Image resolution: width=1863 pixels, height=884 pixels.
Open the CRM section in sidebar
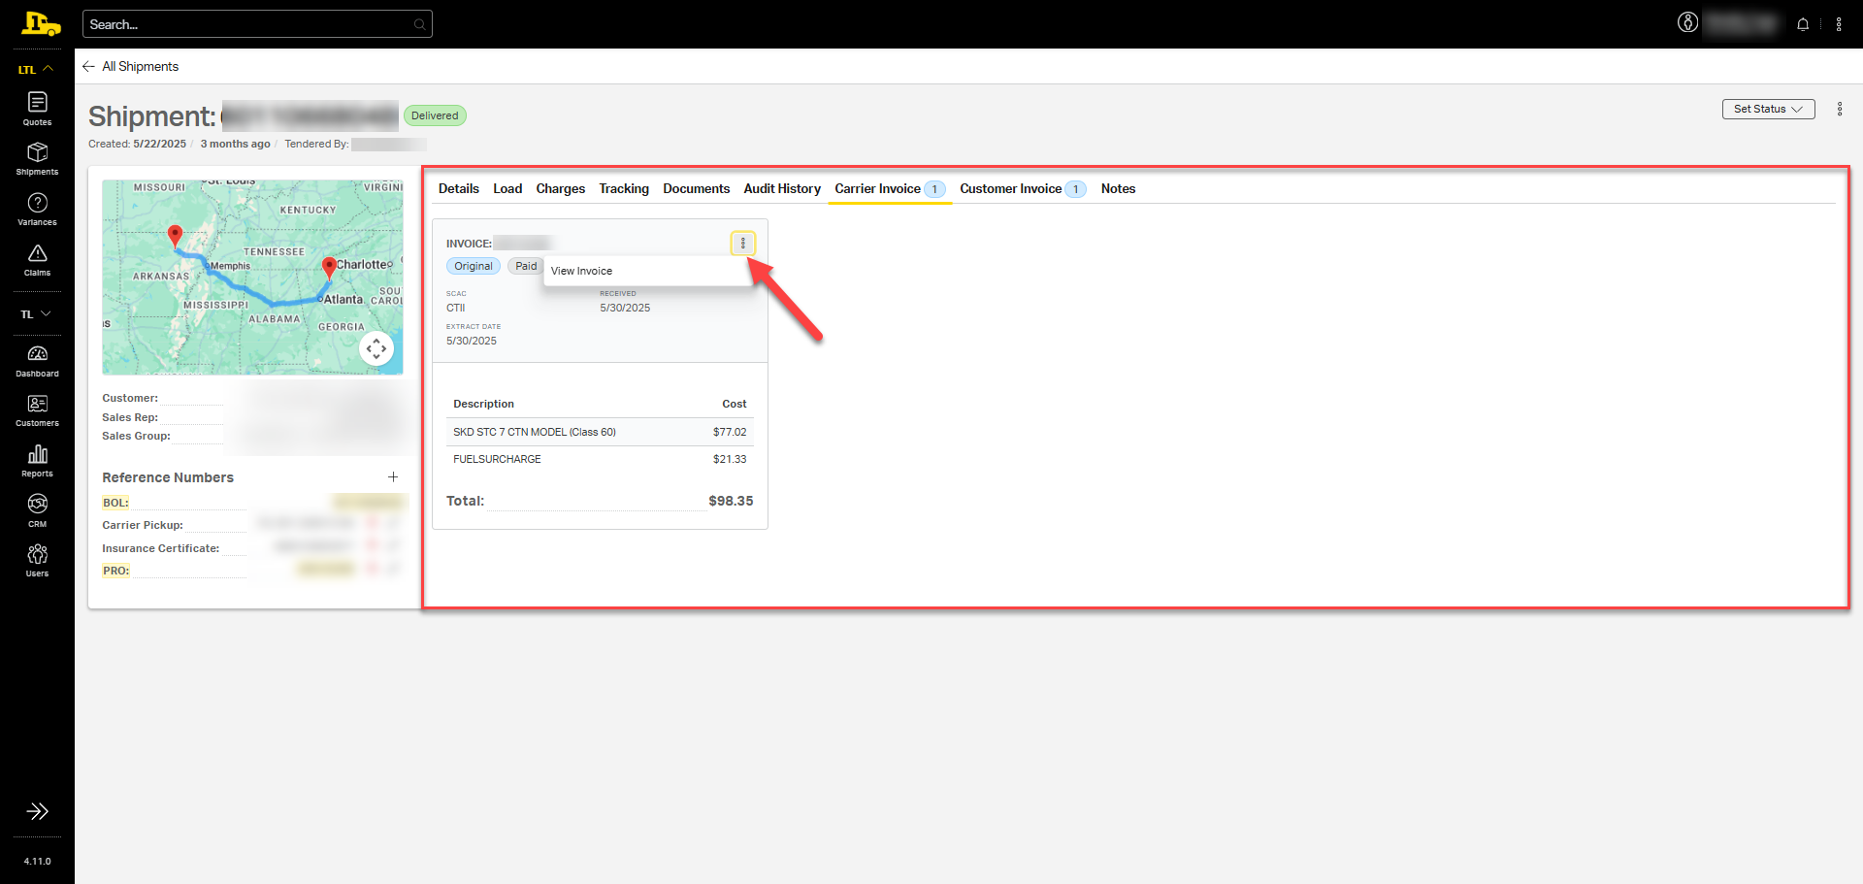point(37,511)
